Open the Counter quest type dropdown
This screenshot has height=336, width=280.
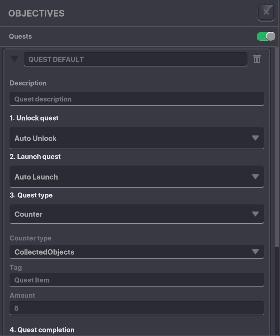coord(136,214)
